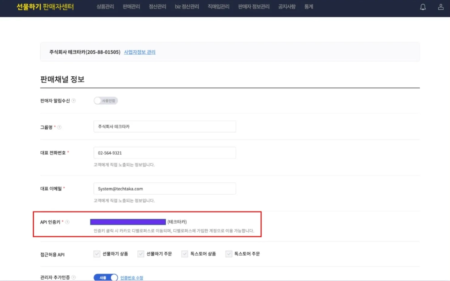Click the masked API 인증키 link
The width and height of the screenshot is (450, 281).
(x=128, y=222)
